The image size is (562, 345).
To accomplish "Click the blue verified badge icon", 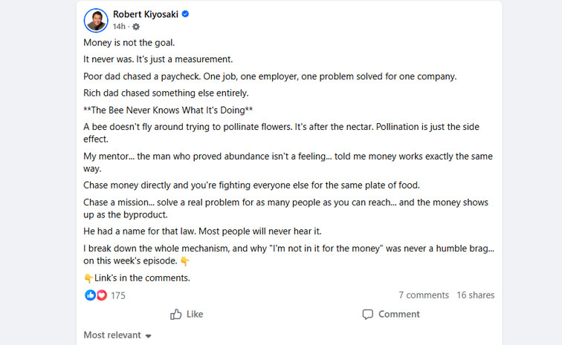I will point(185,14).
